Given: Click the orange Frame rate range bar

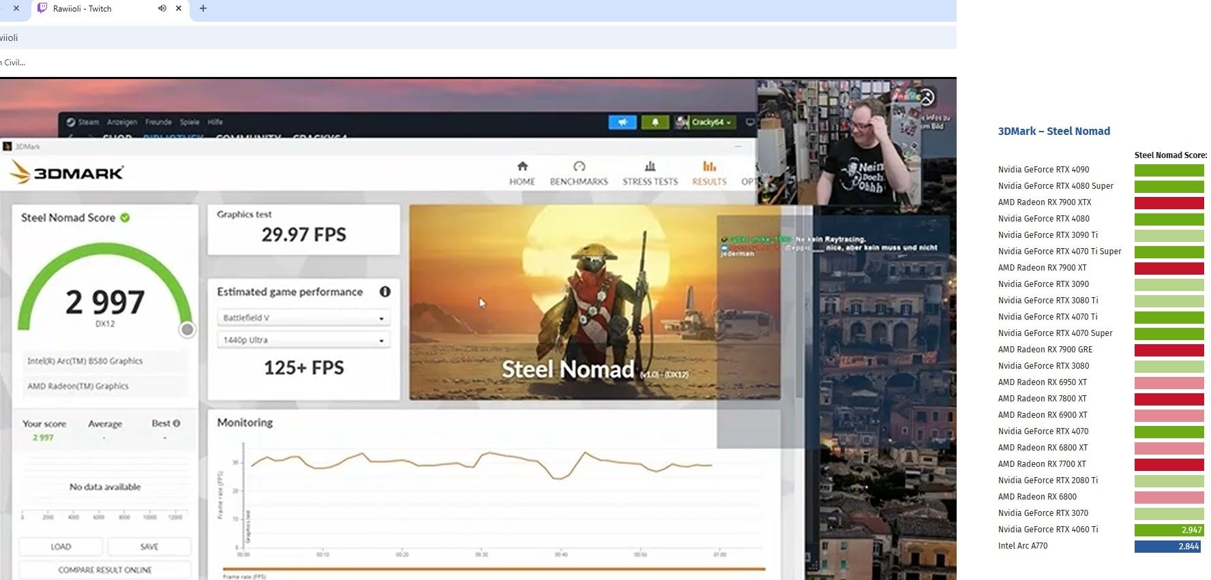Looking at the screenshot, I should click(494, 568).
